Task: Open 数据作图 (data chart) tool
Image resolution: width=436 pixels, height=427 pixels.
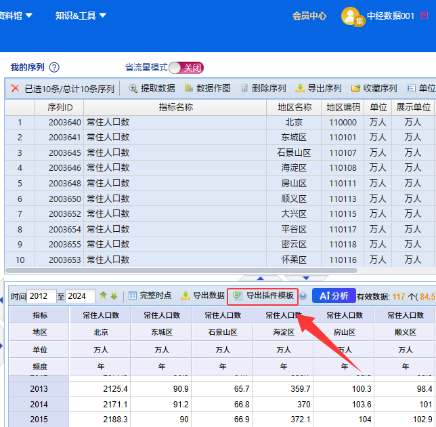Action: (189, 88)
